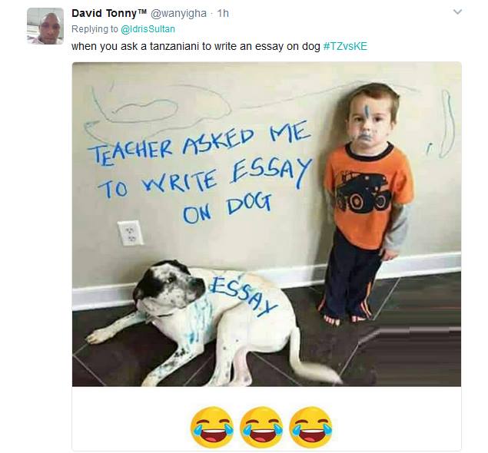Image resolution: width=488 pixels, height=453 pixels.
Task: Select the tweet text about tanzaniani essay
Action: [x=196, y=46]
